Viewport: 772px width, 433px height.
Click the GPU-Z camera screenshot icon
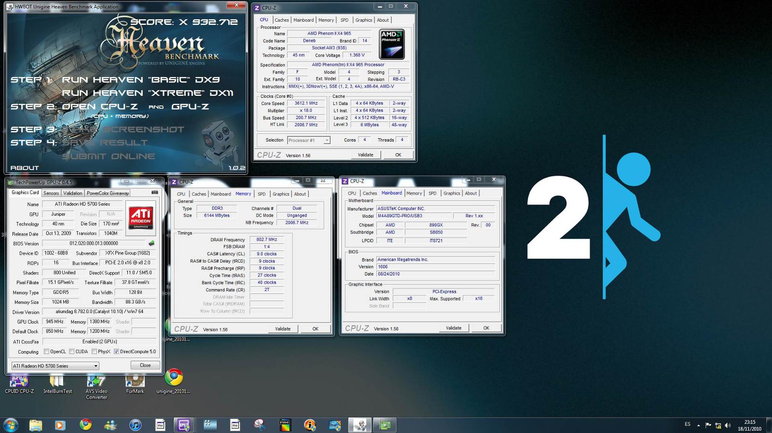tap(155, 193)
